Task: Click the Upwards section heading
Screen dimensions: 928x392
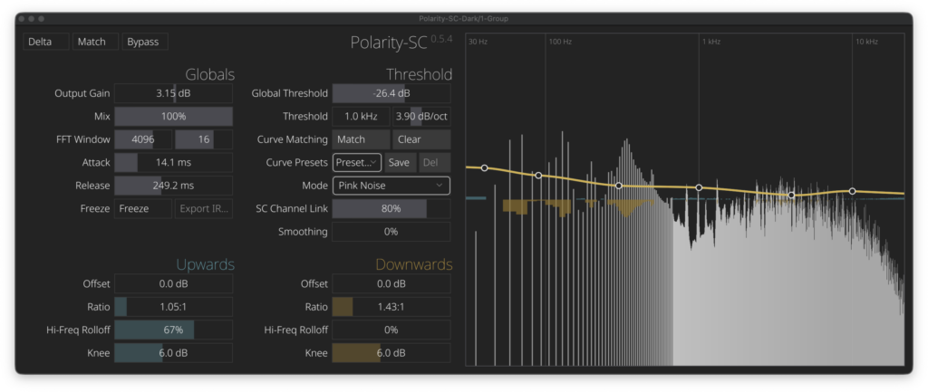Action: [206, 264]
